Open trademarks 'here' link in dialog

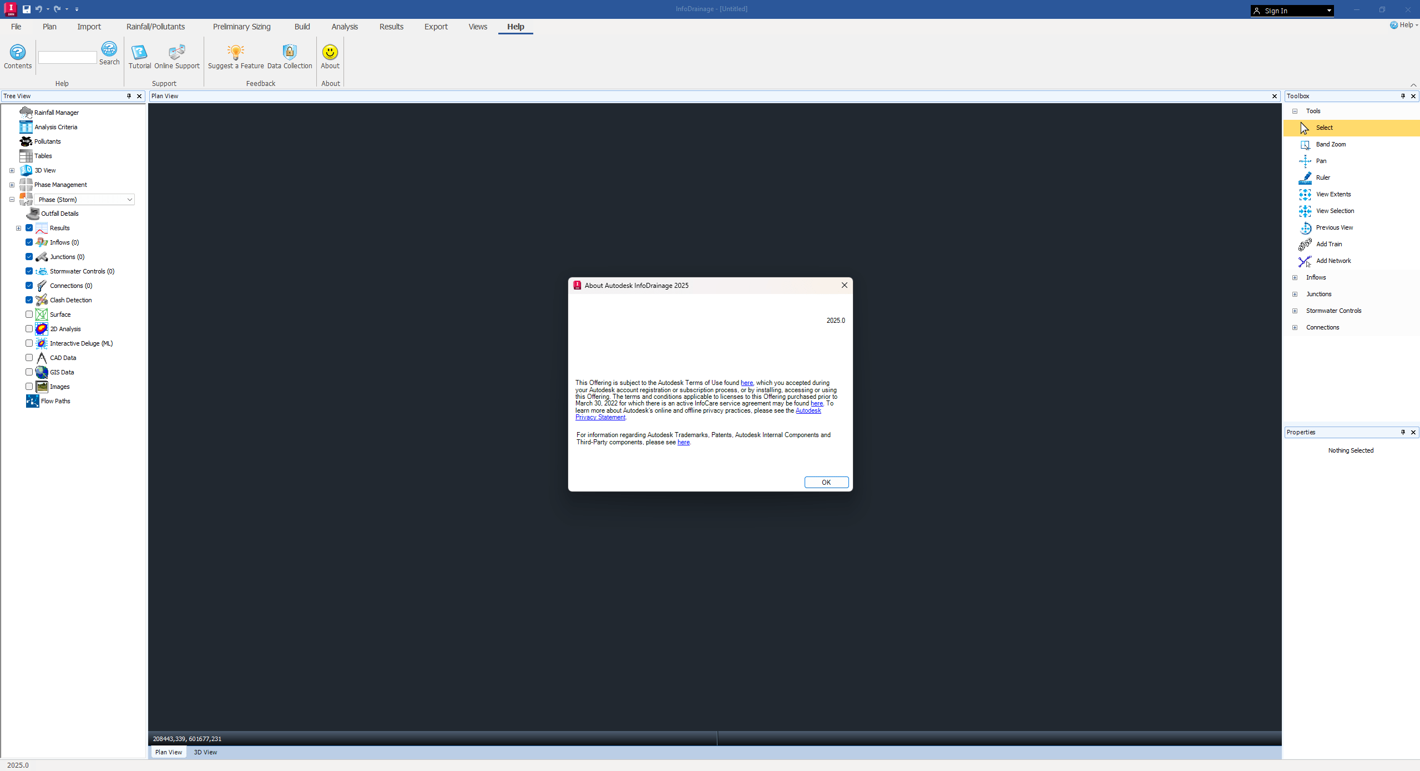[x=684, y=442]
